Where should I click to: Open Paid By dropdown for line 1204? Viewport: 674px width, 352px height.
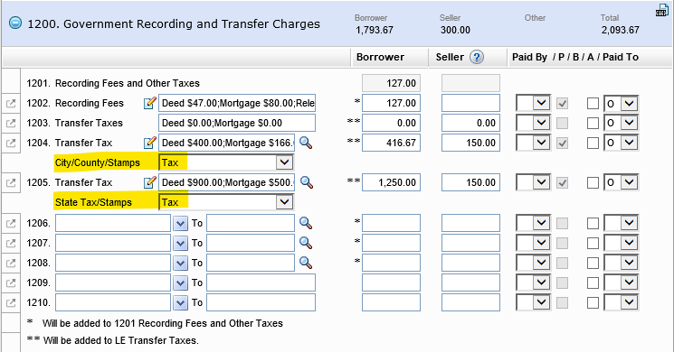[x=533, y=143]
